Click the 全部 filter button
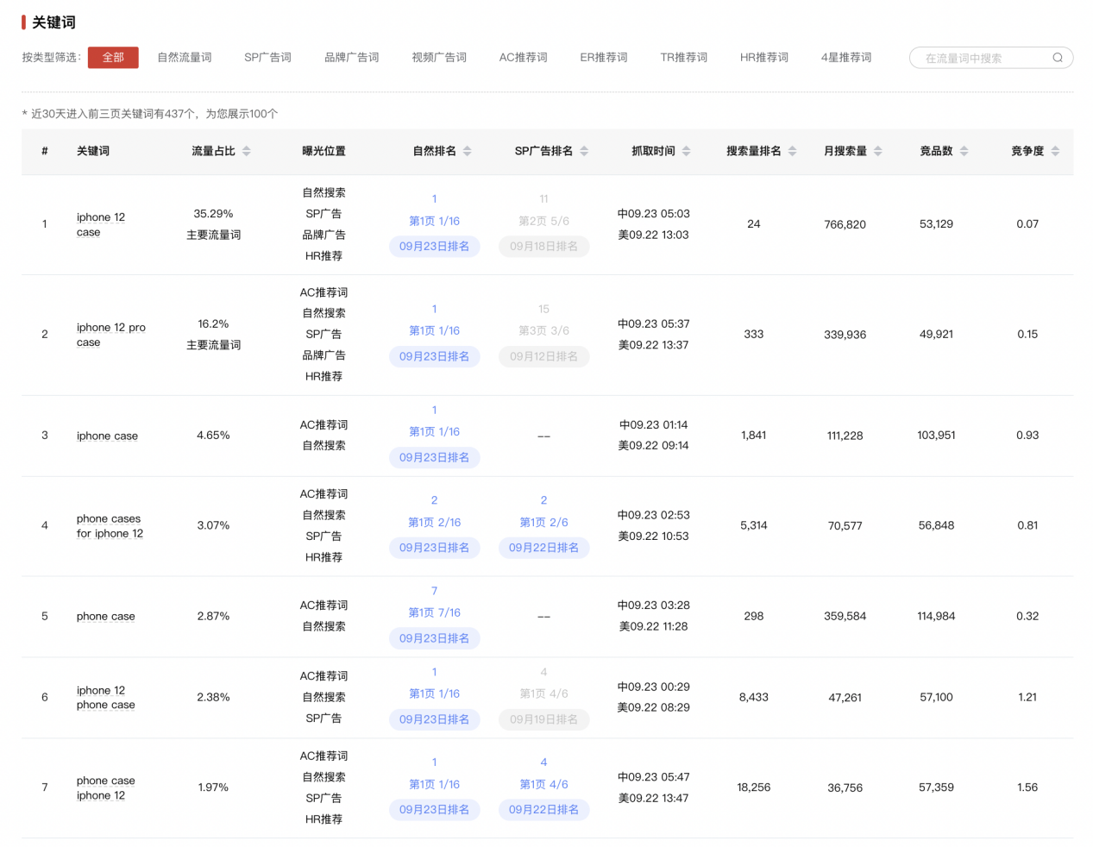 click(x=113, y=58)
